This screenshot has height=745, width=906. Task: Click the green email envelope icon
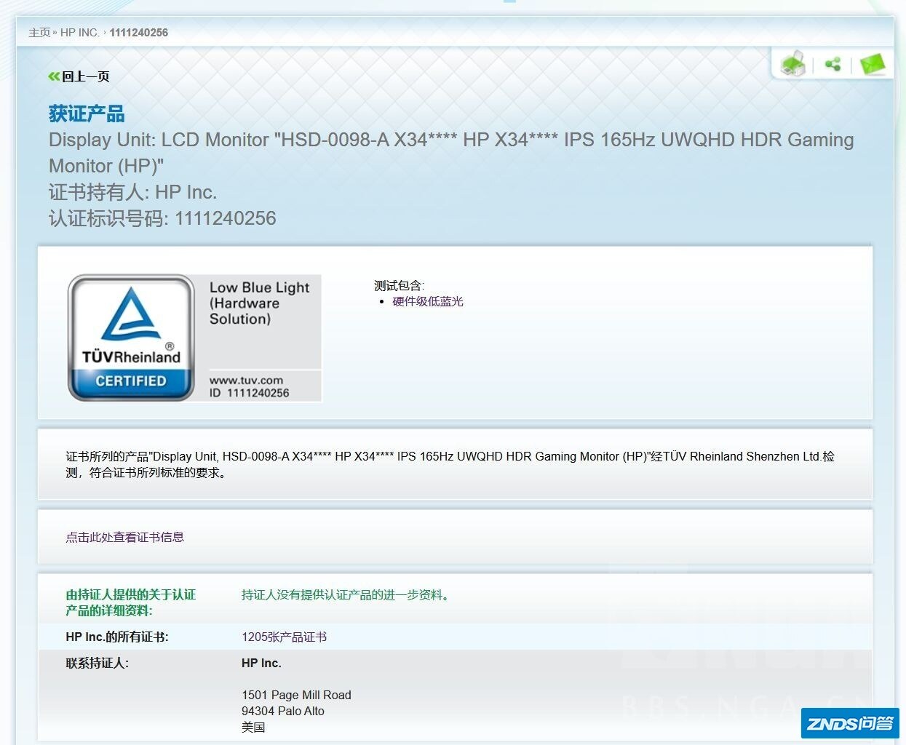tap(872, 64)
